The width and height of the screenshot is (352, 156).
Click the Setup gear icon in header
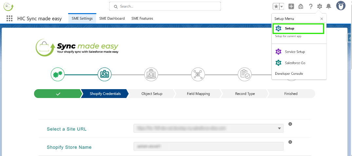(x=320, y=6)
